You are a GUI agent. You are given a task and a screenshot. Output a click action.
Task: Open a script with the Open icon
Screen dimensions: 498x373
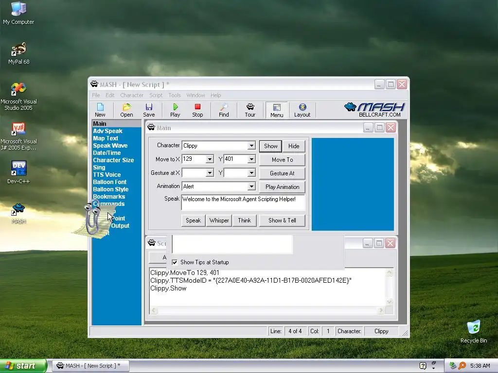click(126, 110)
